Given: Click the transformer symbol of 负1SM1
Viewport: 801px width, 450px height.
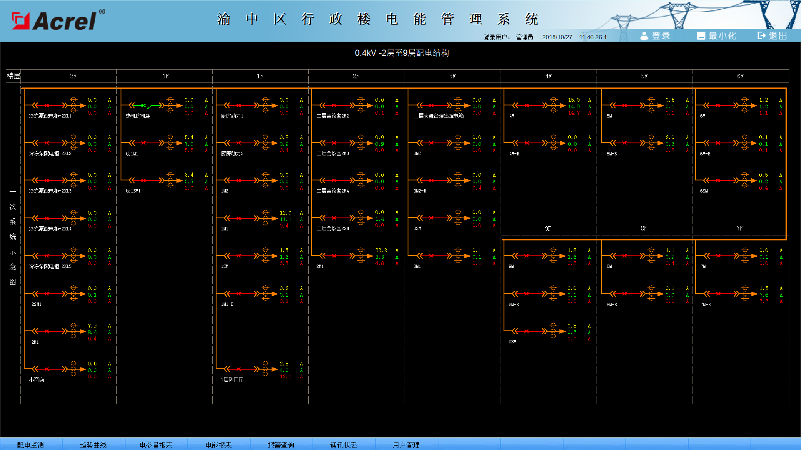Looking at the screenshot, I should click(170, 180).
